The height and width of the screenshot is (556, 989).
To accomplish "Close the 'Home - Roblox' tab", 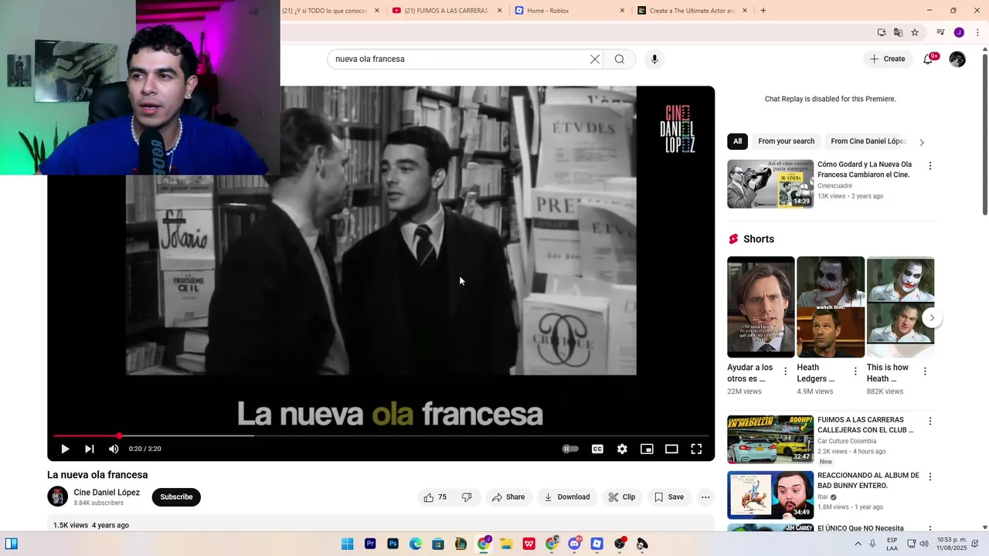I will coord(622,11).
